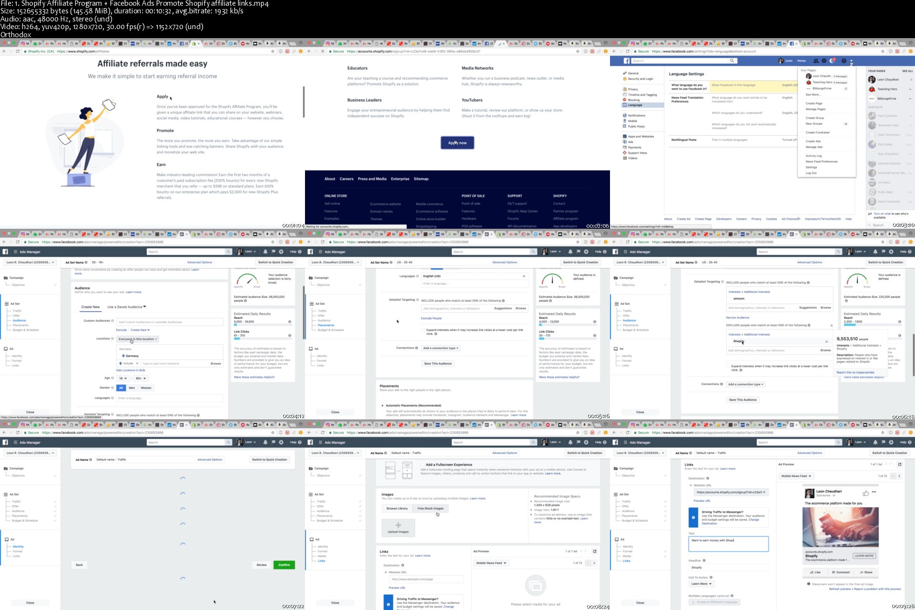Open Mobile News Feed dropdown in 00:09:28 frame
Screen dimensions: 915x610
796,476
